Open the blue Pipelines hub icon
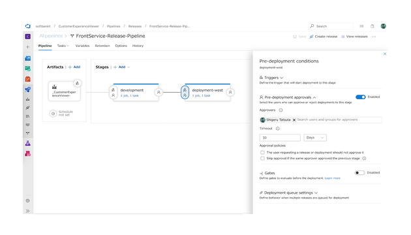411x235 pixels. (28, 89)
